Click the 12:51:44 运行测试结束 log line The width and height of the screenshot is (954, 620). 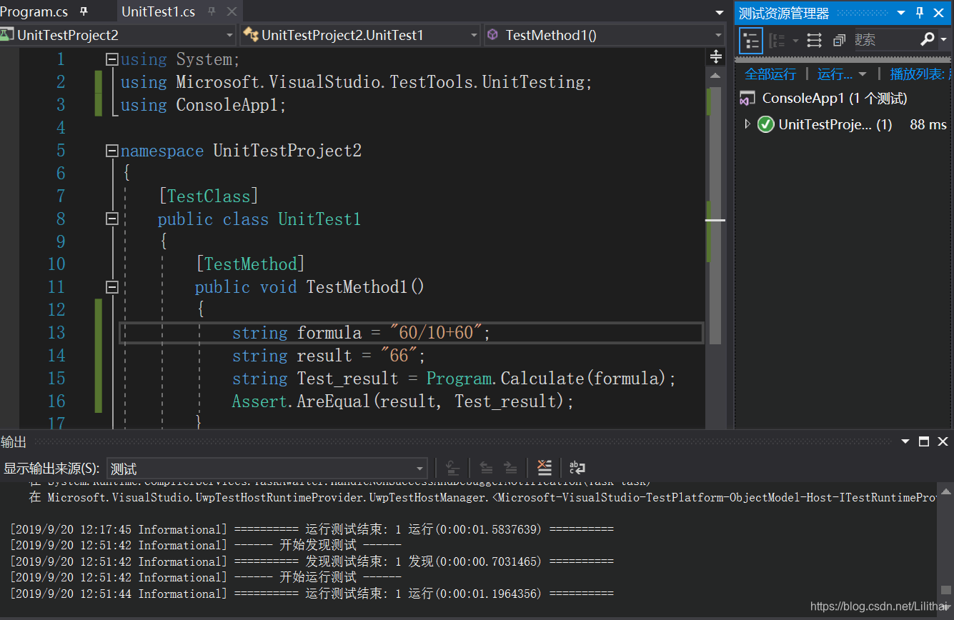pos(312,594)
